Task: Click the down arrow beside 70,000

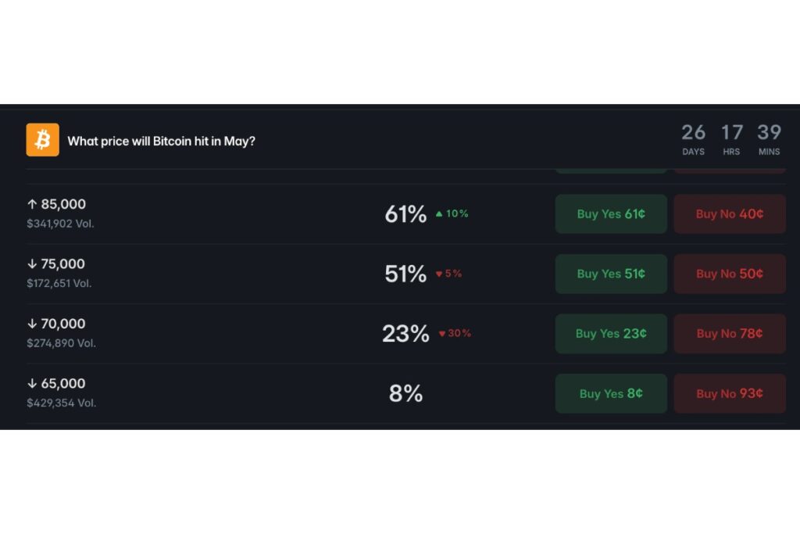Action: click(x=32, y=324)
